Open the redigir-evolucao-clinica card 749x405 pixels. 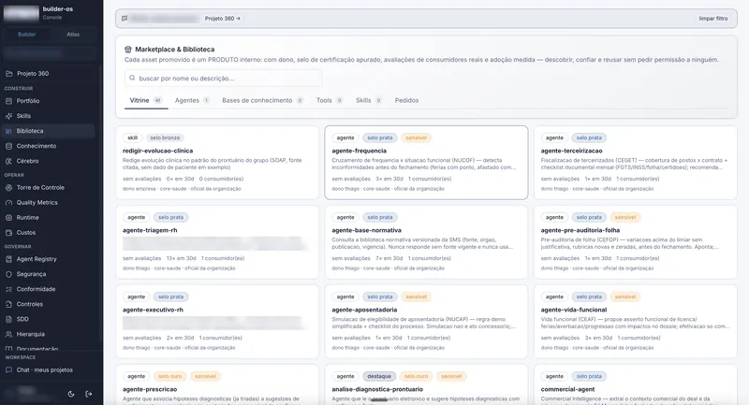pyautogui.click(x=217, y=163)
